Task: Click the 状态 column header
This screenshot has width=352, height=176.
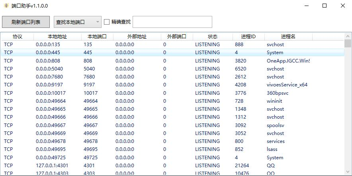Action: [213, 37]
